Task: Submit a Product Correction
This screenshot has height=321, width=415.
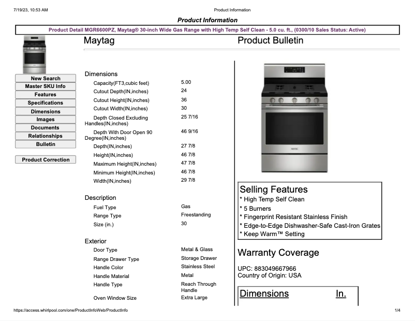Action: 45,159
